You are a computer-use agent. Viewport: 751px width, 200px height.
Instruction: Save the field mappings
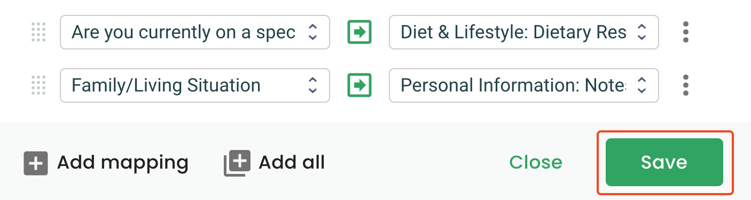[664, 162]
